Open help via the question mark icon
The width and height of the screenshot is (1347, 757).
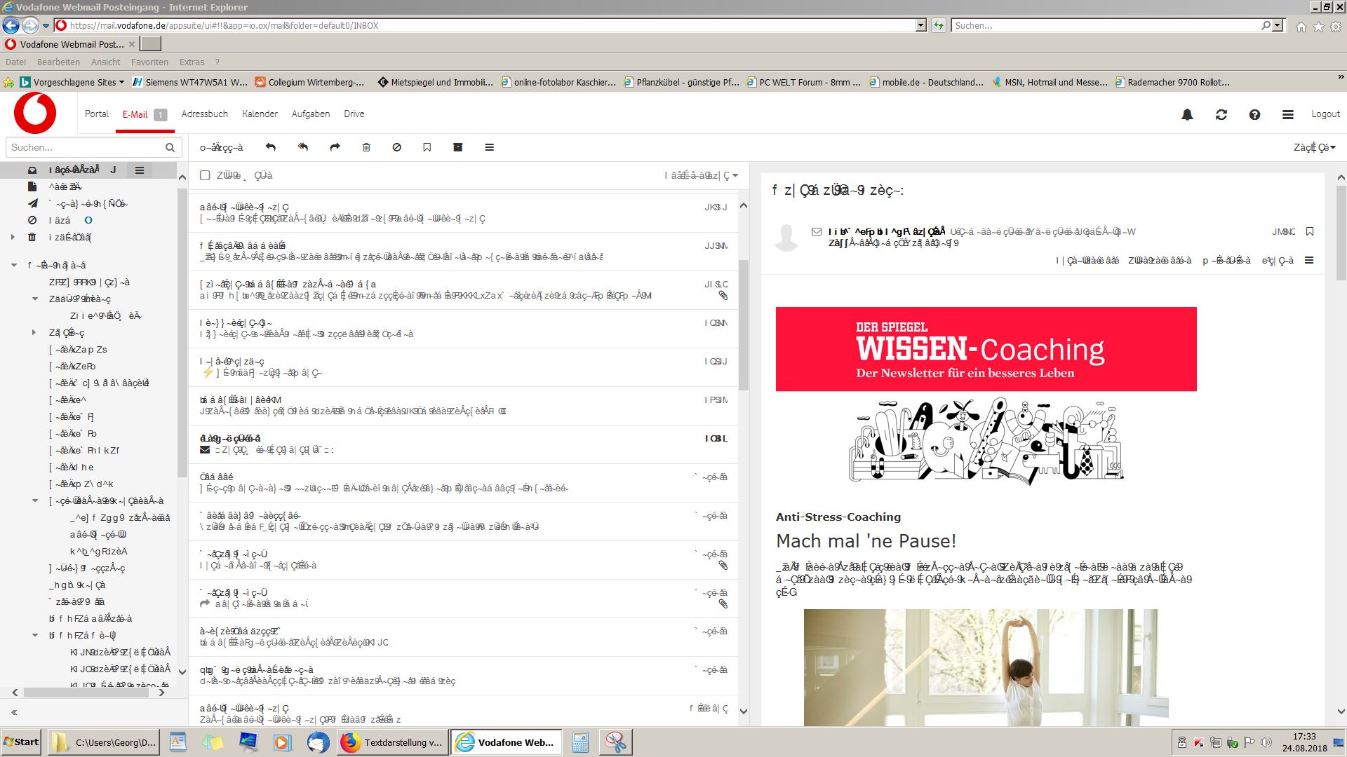[1254, 114]
